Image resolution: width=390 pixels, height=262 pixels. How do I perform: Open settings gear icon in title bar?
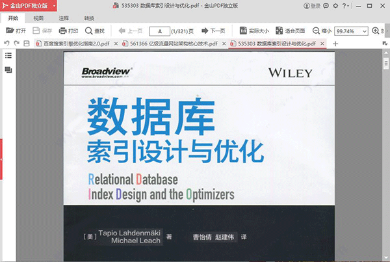(x=335, y=6)
